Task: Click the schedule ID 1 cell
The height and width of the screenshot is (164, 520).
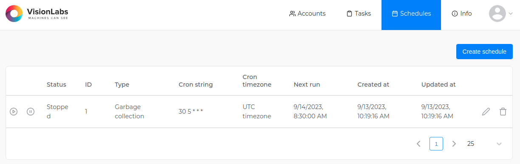Action: 86,112
